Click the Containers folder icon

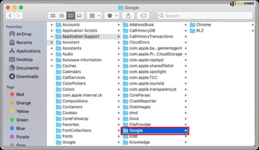pos(59,107)
